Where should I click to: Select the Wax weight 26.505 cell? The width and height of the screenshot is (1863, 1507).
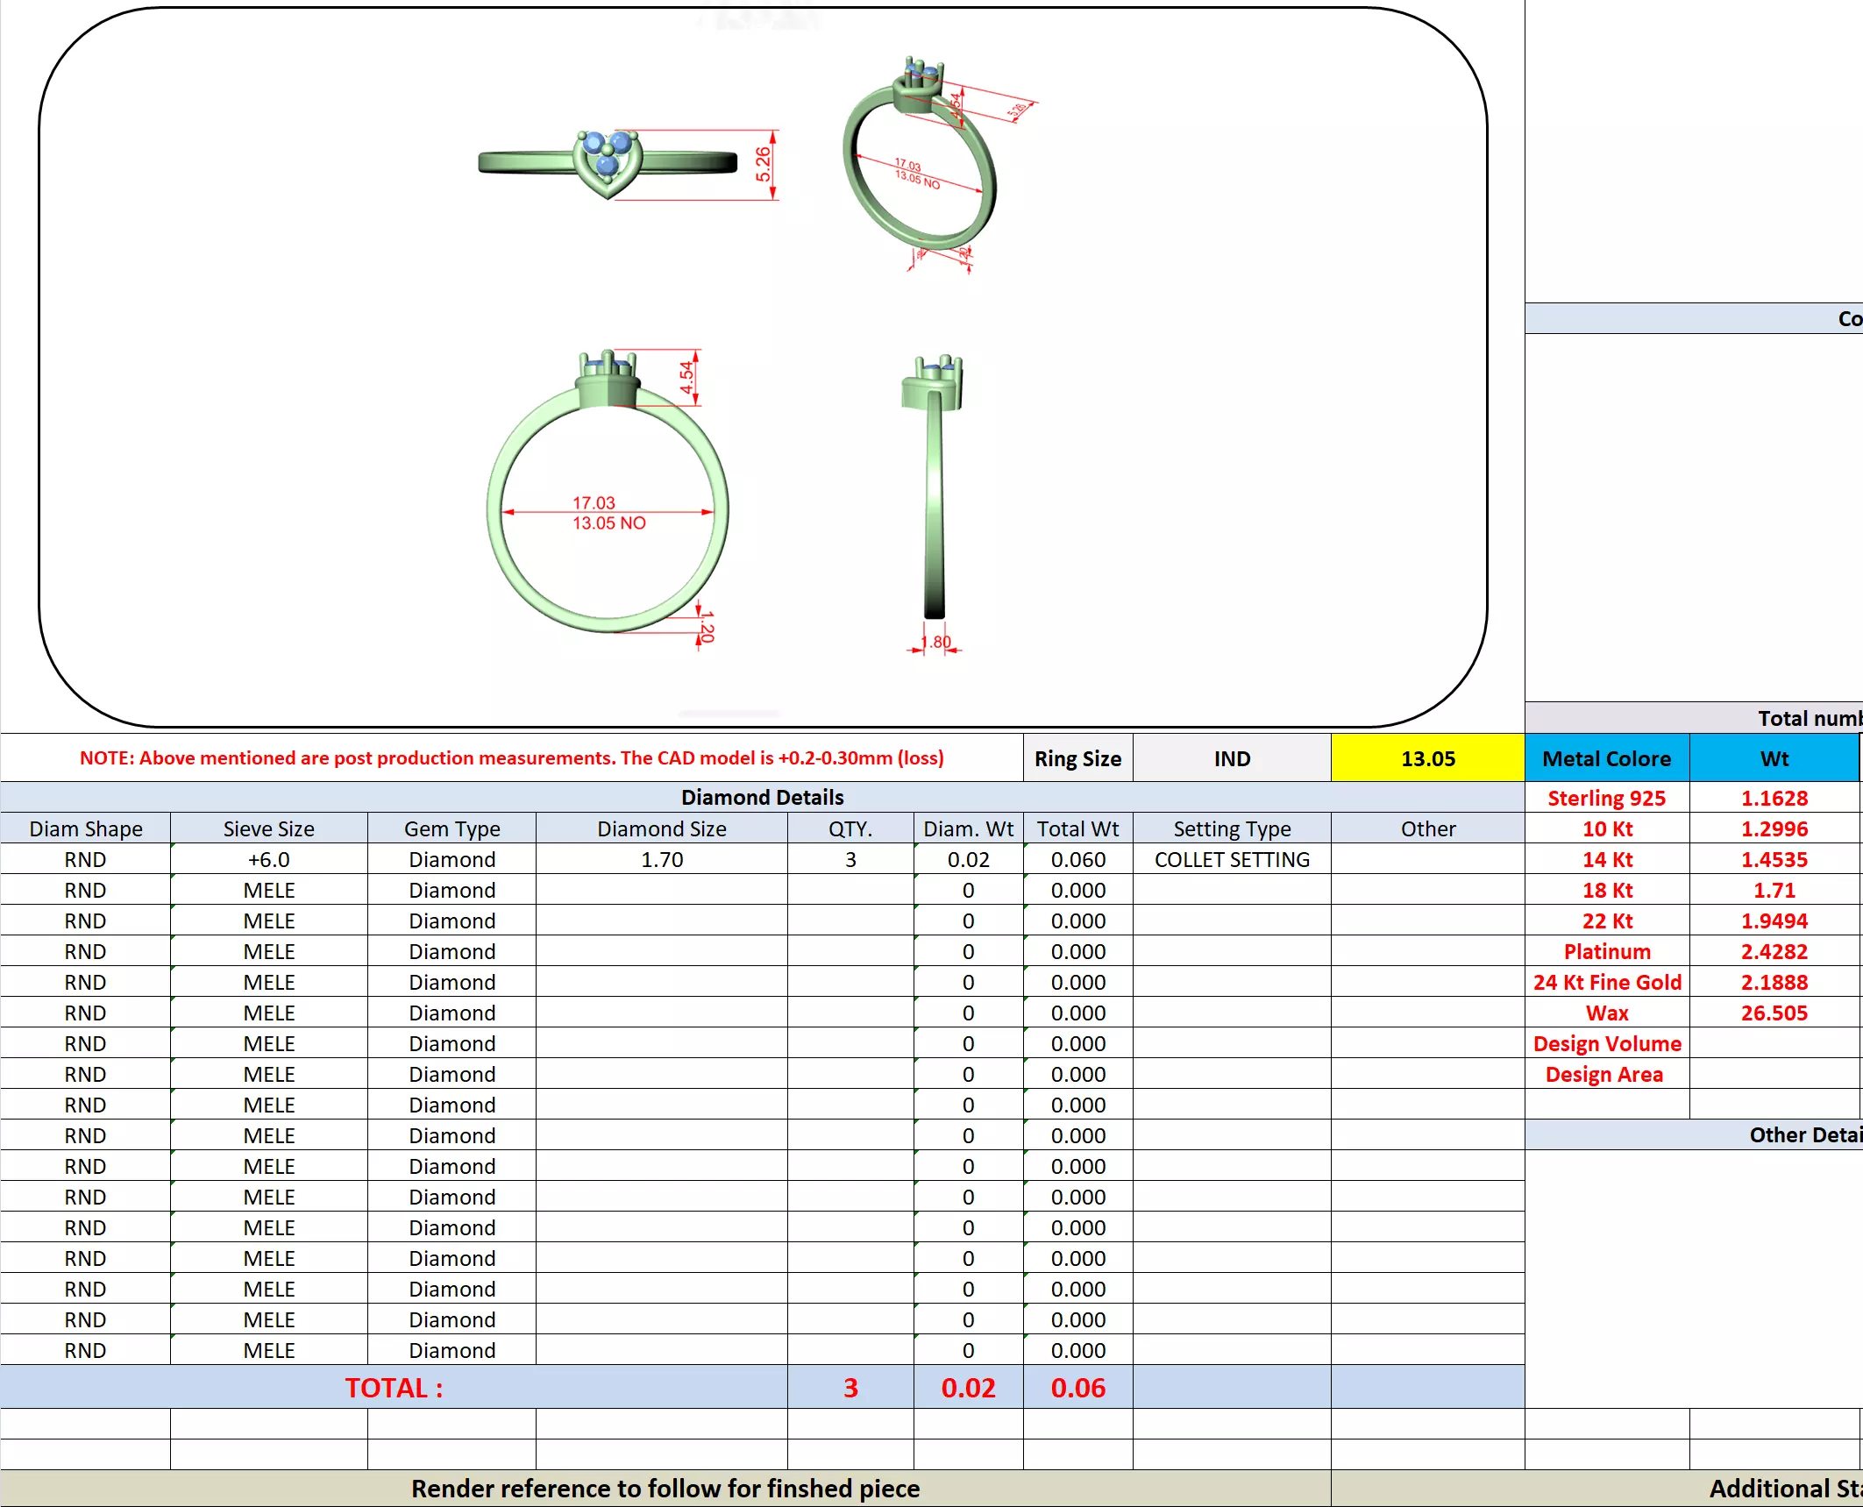pos(1774,1013)
